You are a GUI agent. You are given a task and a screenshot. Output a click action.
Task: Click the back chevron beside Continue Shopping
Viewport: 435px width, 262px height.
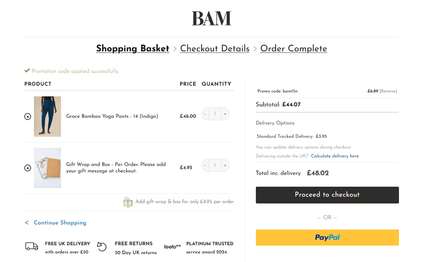click(x=27, y=223)
